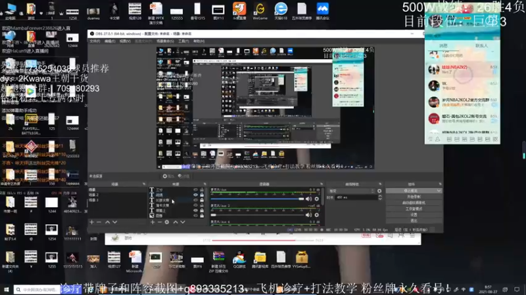
Task: Adjust the second mixer track volume slider
Action: click(x=257, y=215)
